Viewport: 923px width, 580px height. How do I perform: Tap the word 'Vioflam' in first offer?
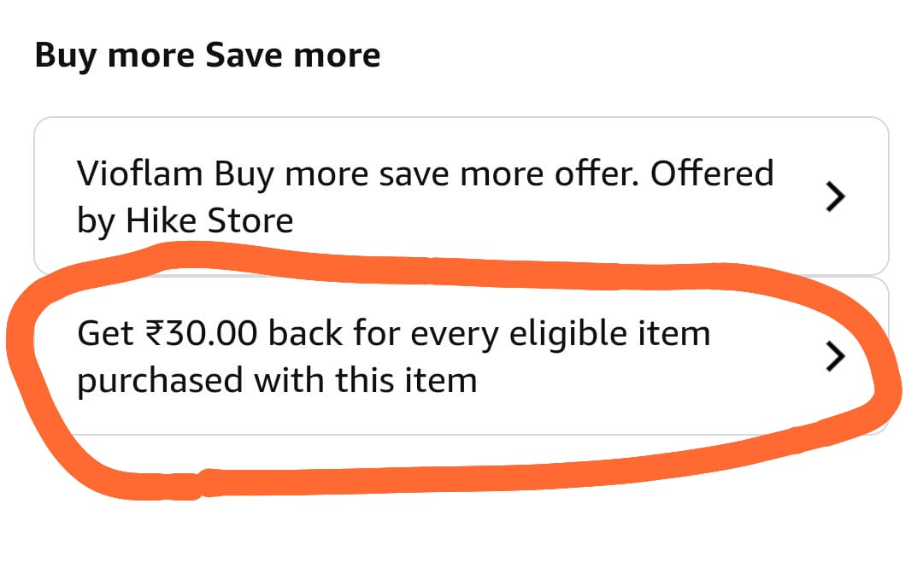[x=140, y=174]
